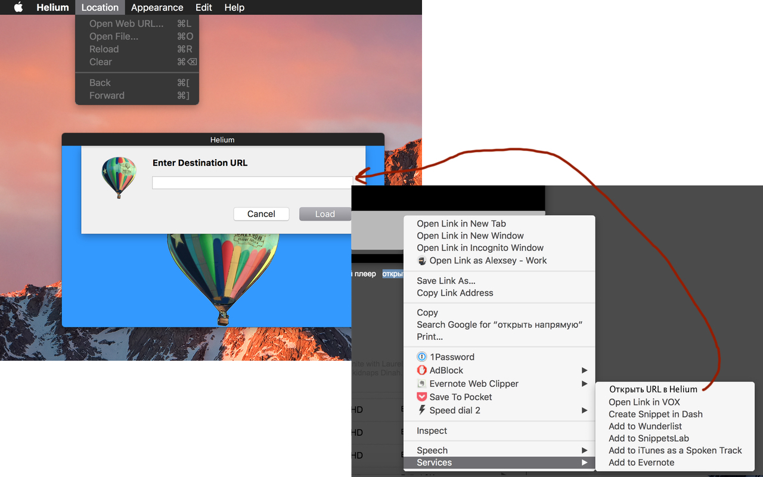Viewport: 763px width, 477px height.
Task: Click the AdBlock icon
Action: coord(422,370)
